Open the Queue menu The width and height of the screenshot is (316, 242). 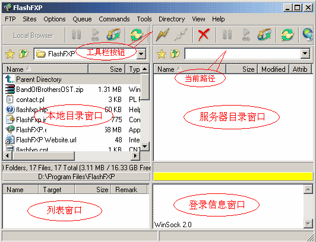coord(82,19)
